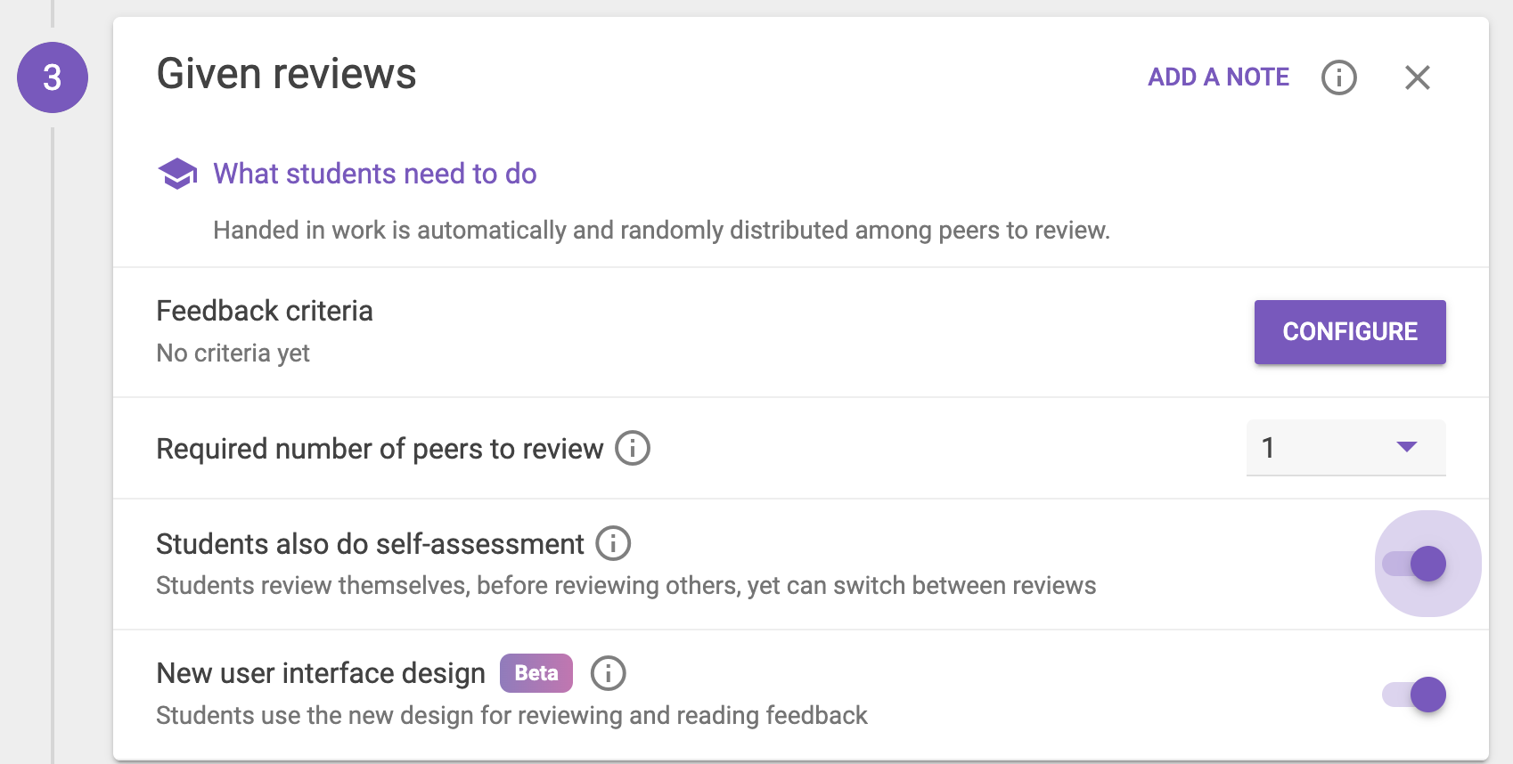The height and width of the screenshot is (764, 1513).
Task: Open the peers-to-review number dropdown
Action: coord(1344,447)
